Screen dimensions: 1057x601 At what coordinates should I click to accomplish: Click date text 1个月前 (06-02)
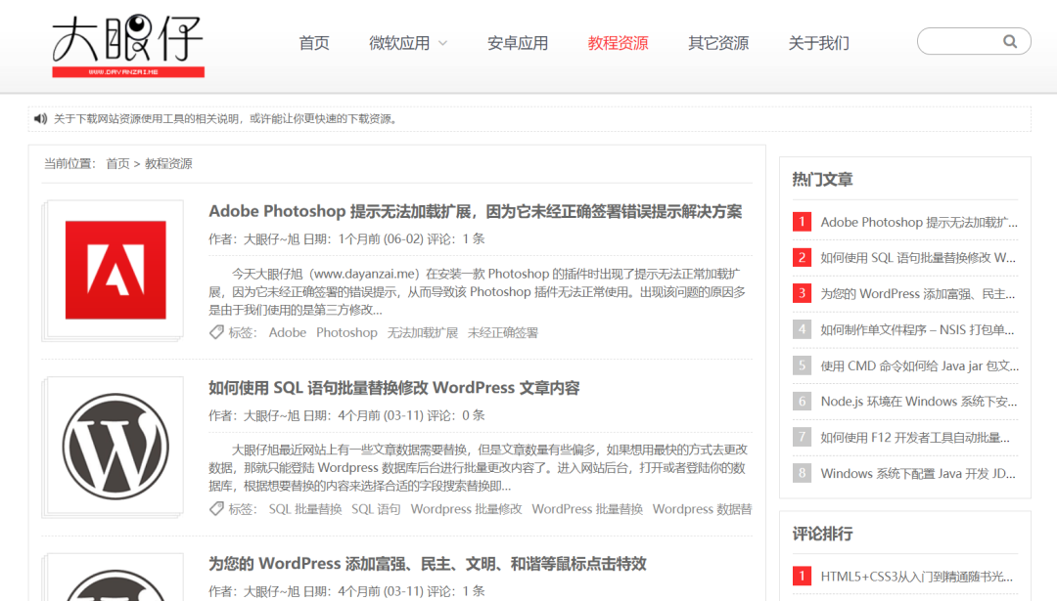point(381,238)
